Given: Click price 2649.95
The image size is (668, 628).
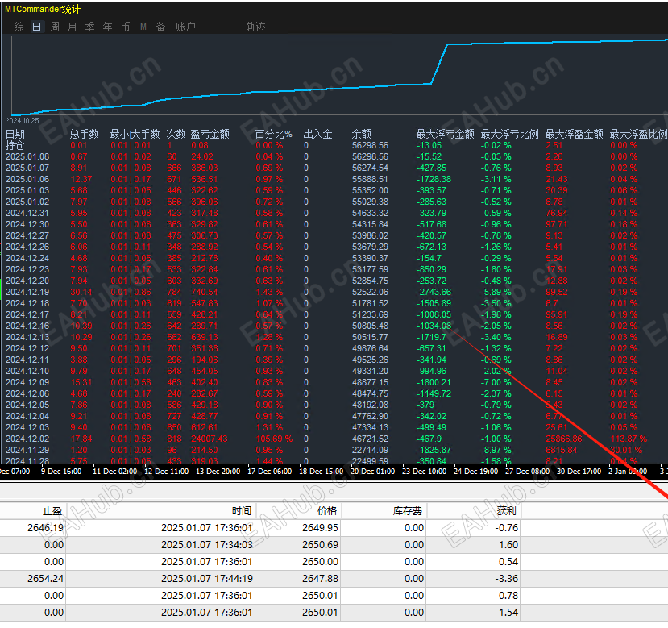Looking at the screenshot, I should point(320,528).
